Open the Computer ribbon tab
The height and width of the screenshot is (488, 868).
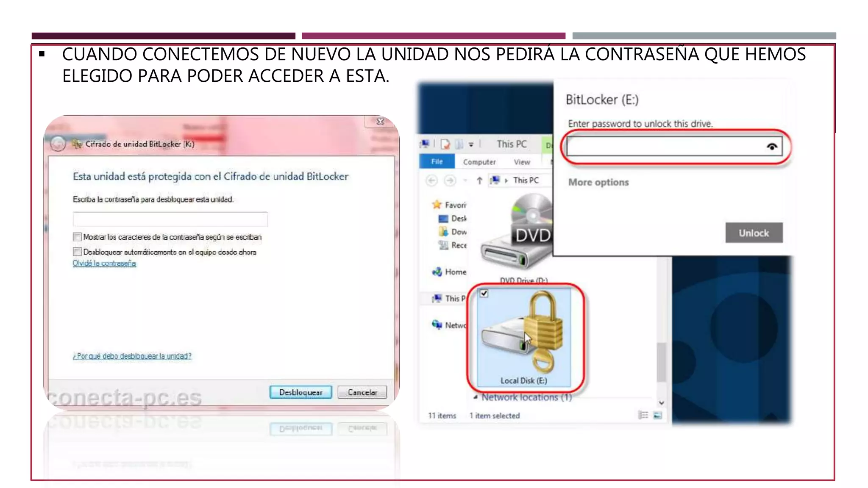479,162
